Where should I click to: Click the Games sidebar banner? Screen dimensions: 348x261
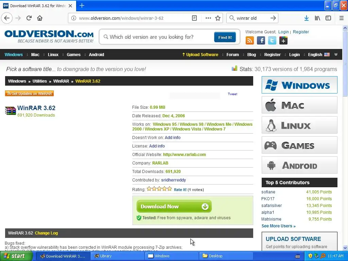click(x=299, y=145)
